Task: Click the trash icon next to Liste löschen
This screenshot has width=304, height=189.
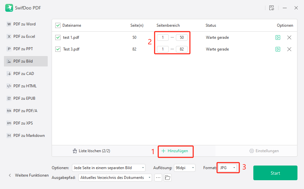Action: click(x=75, y=151)
